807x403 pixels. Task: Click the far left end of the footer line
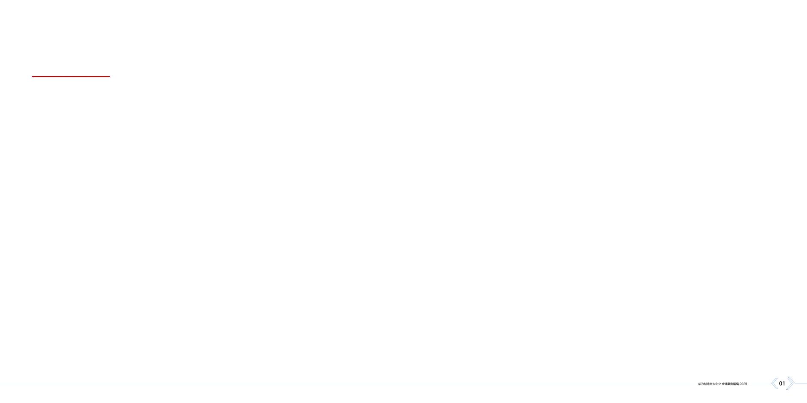pyautogui.click(x=2, y=384)
